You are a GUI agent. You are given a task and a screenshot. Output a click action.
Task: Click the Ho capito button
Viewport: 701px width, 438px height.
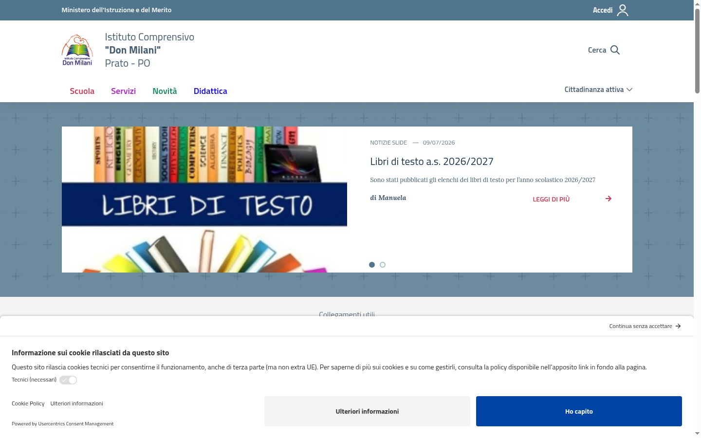tap(579, 411)
